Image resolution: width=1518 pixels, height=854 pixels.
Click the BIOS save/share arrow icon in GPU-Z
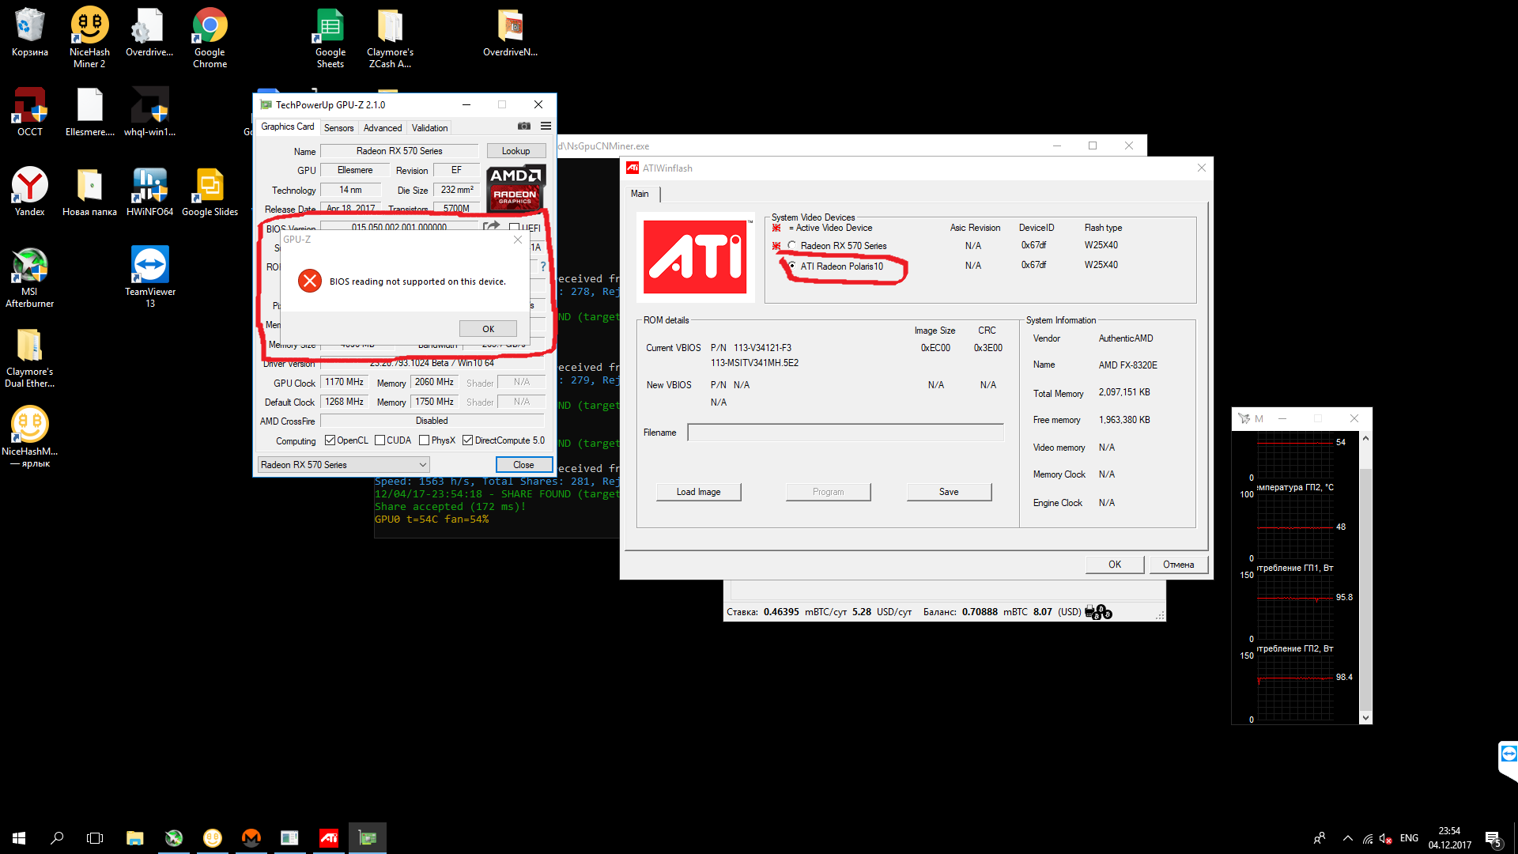point(492,226)
